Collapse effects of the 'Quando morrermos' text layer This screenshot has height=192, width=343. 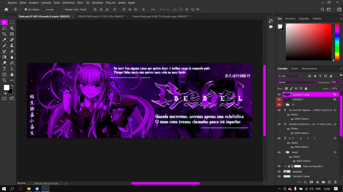pyautogui.click(x=339, y=124)
